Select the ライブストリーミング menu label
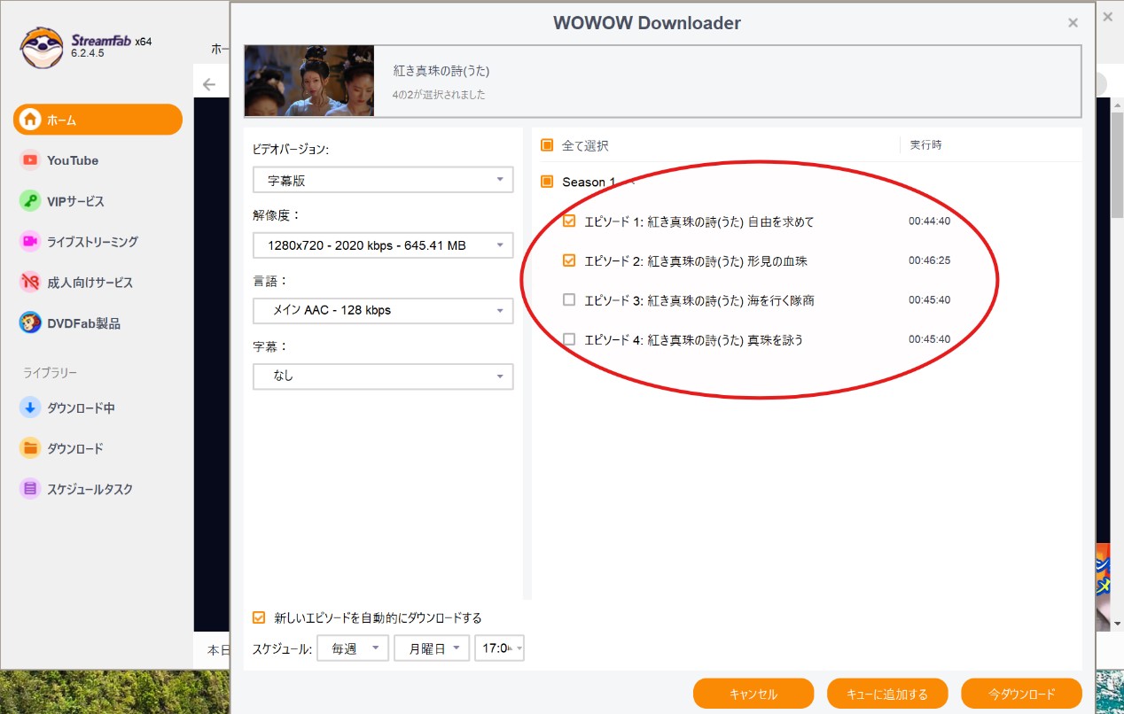Viewport: 1124px width, 714px height. coord(92,241)
